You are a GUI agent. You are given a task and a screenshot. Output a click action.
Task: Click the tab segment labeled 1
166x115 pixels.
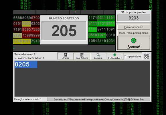[x=75, y=12]
